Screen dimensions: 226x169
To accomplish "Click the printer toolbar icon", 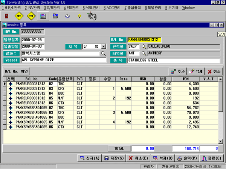I will tap(55, 16).
